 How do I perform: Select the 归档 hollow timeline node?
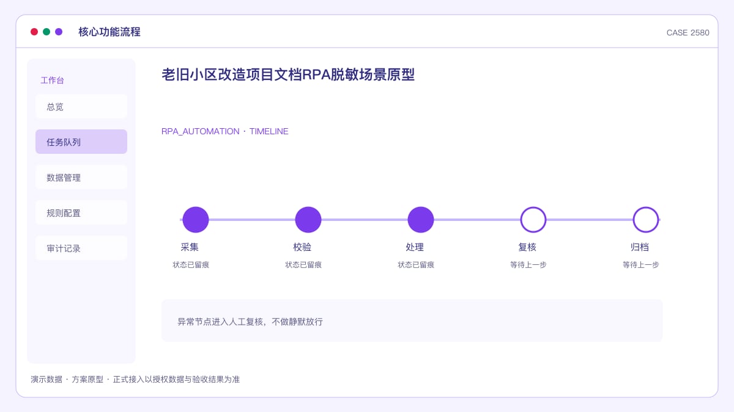point(646,220)
